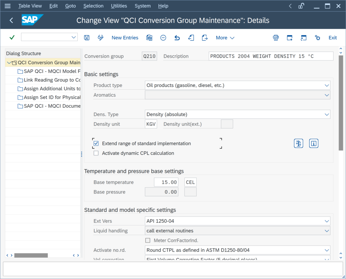Open the Aromatics dropdown

click(x=327, y=95)
